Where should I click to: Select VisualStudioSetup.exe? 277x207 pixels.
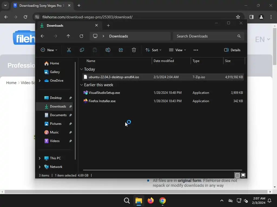click(x=163, y=93)
